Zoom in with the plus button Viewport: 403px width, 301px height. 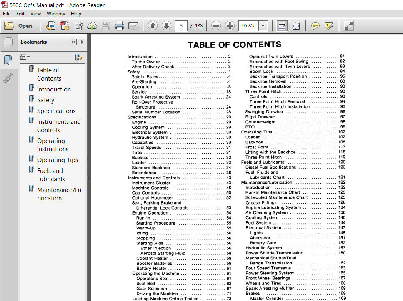(x=230, y=26)
